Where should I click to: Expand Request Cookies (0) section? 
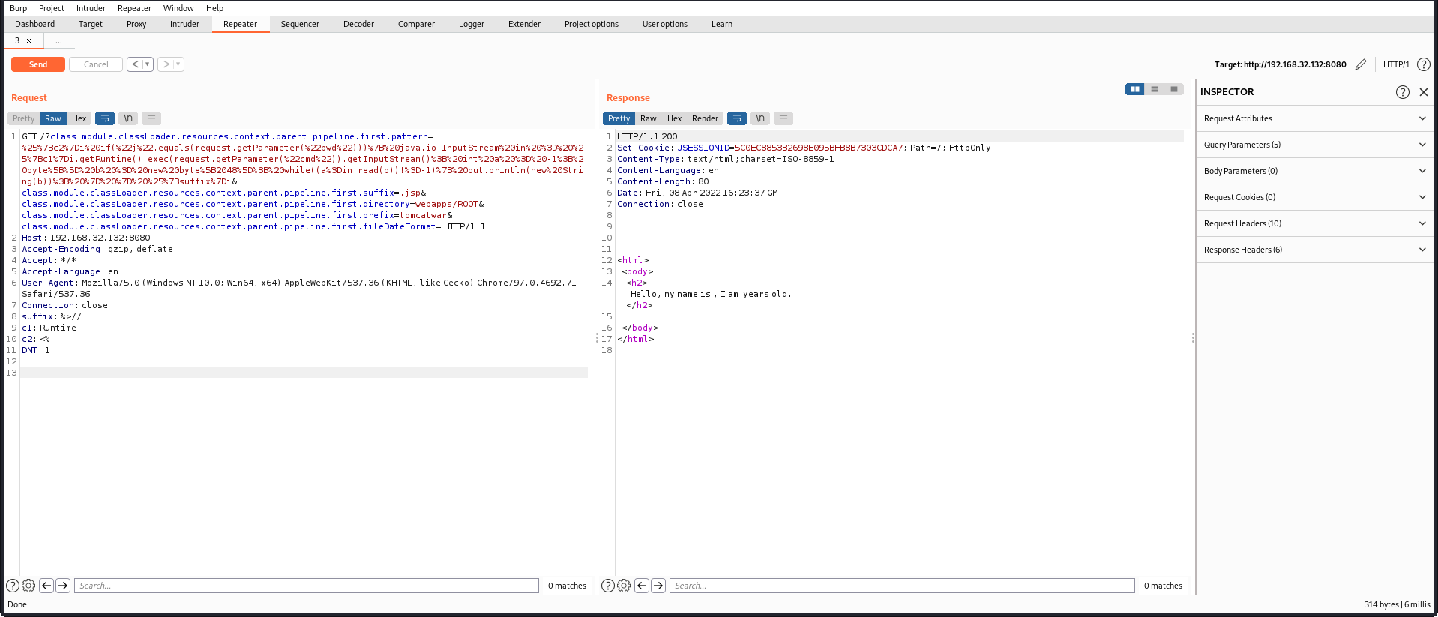click(1315, 197)
